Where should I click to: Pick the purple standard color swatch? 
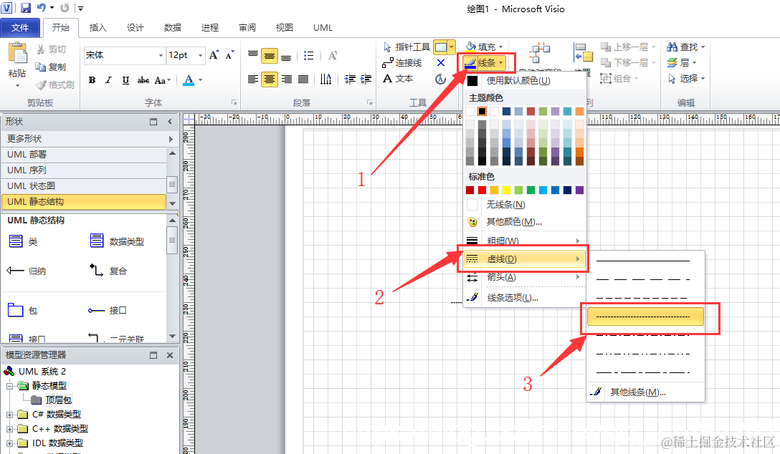coord(579,190)
